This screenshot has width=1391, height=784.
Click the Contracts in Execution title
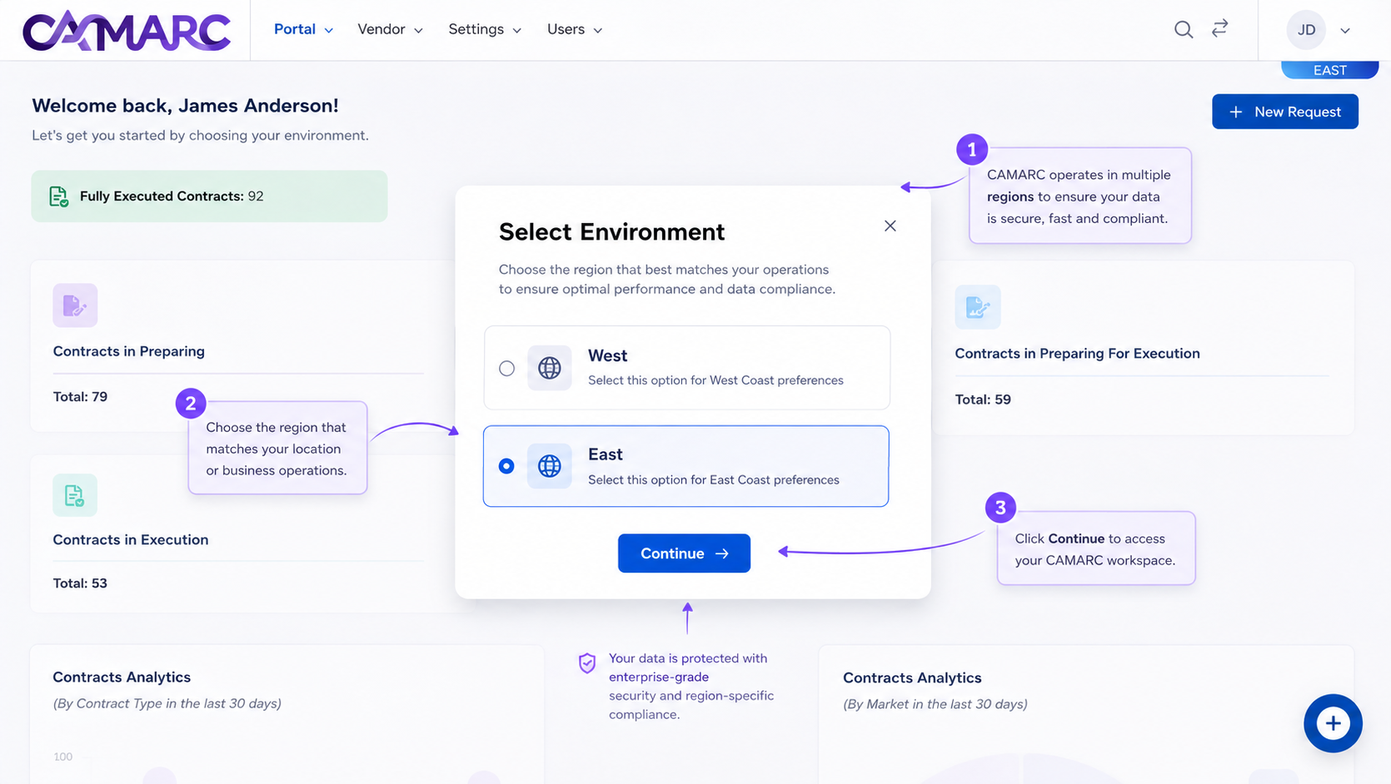point(131,539)
